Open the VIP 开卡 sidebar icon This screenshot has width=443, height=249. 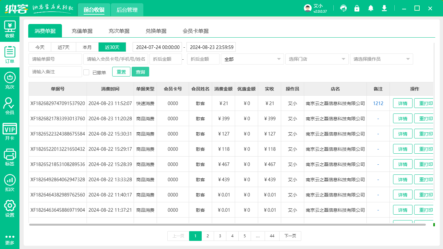tap(10, 132)
